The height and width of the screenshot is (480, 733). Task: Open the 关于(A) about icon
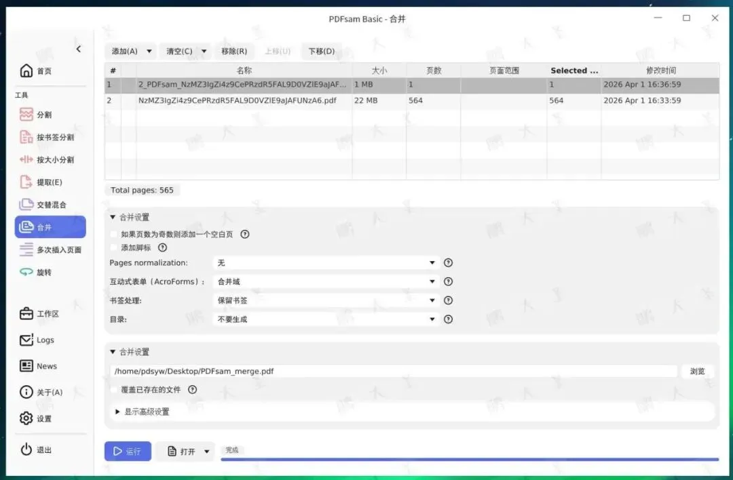pyautogui.click(x=26, y=392)
